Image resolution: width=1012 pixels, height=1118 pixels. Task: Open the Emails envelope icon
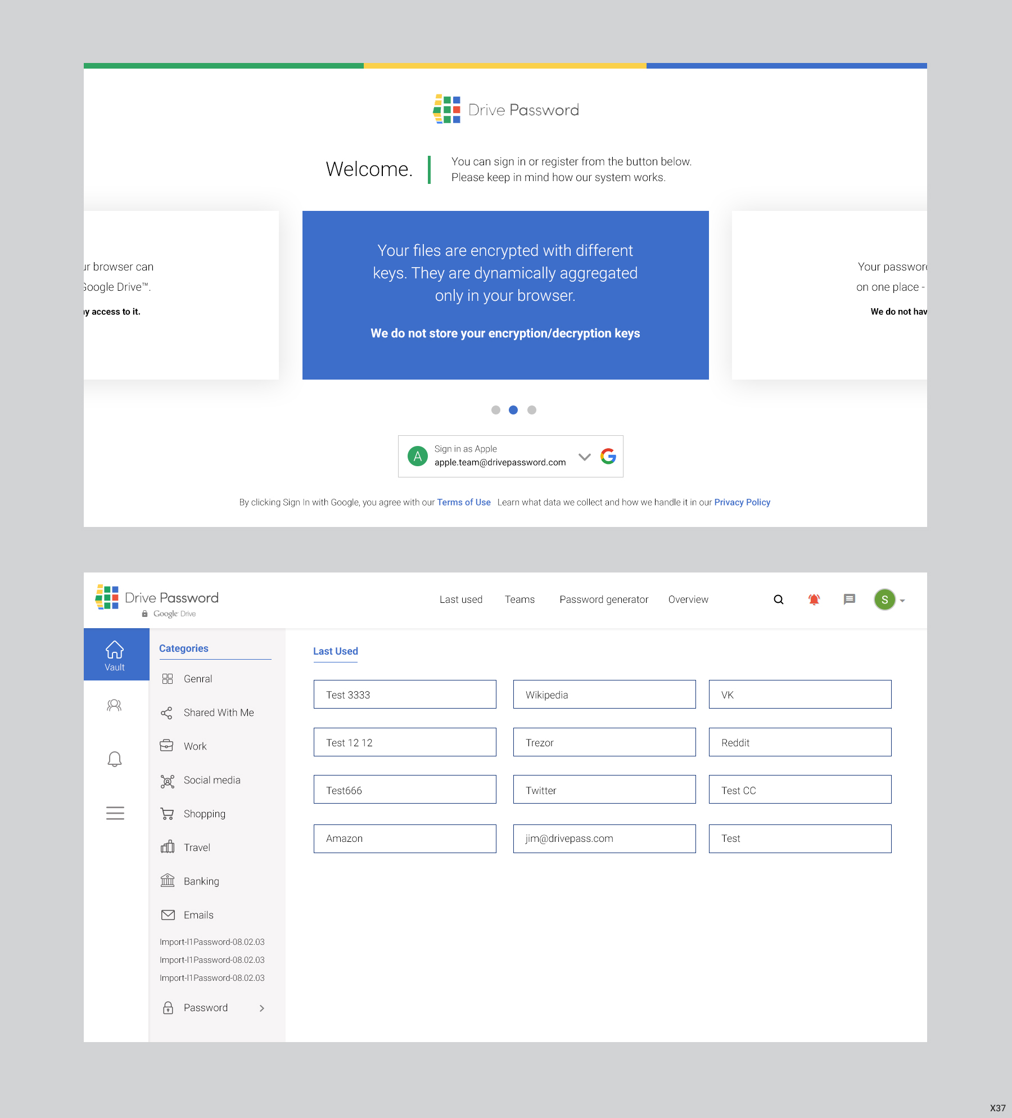coord(168,914)
